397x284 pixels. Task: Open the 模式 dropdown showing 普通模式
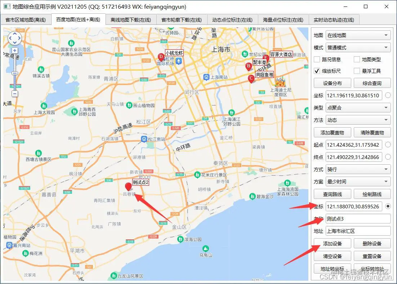[x=358, y=48]
